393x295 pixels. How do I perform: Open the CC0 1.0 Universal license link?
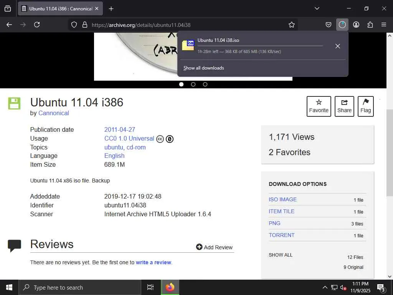(x=129, y=138)
